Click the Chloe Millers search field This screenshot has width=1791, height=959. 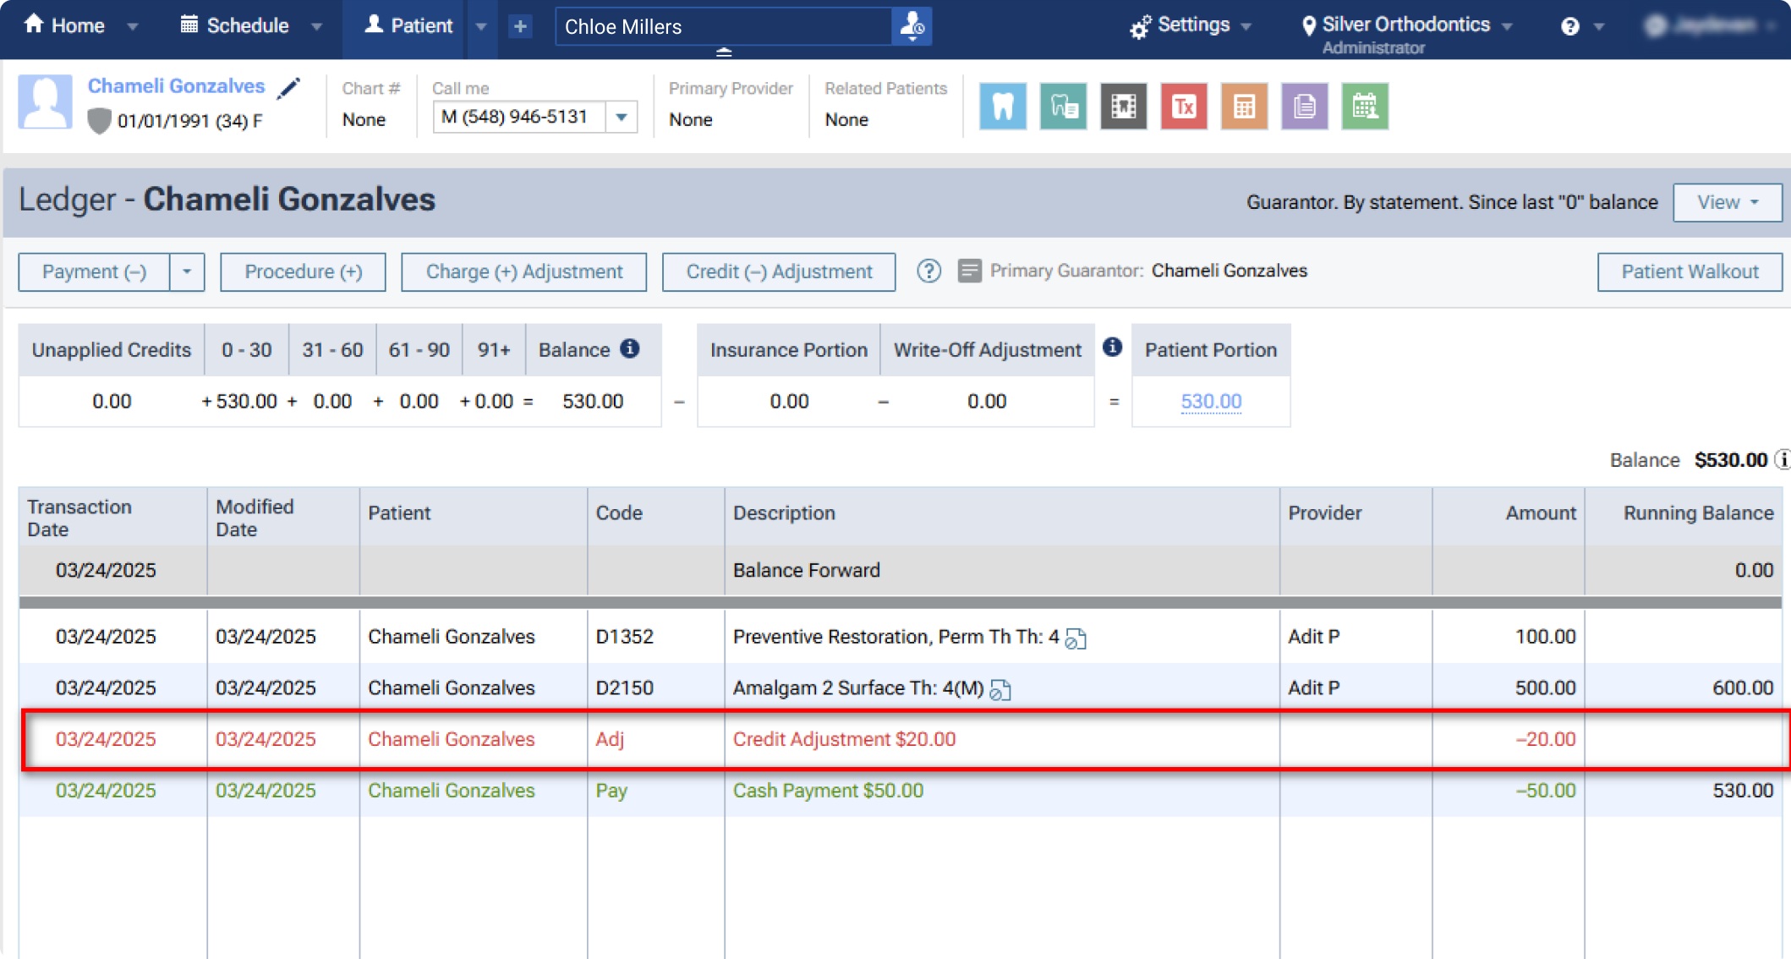pyautogui.click(x=724, y=26)
